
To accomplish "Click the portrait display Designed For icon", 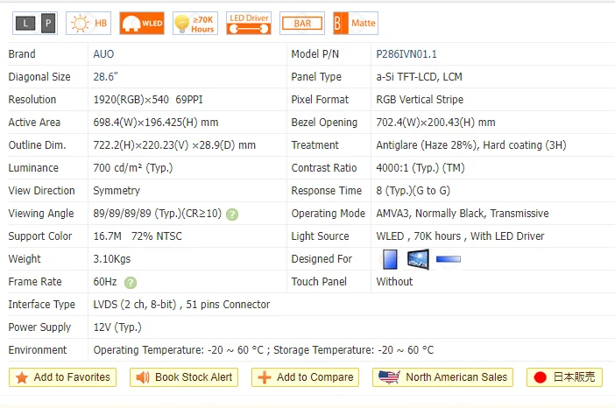I will coord(390,259).
